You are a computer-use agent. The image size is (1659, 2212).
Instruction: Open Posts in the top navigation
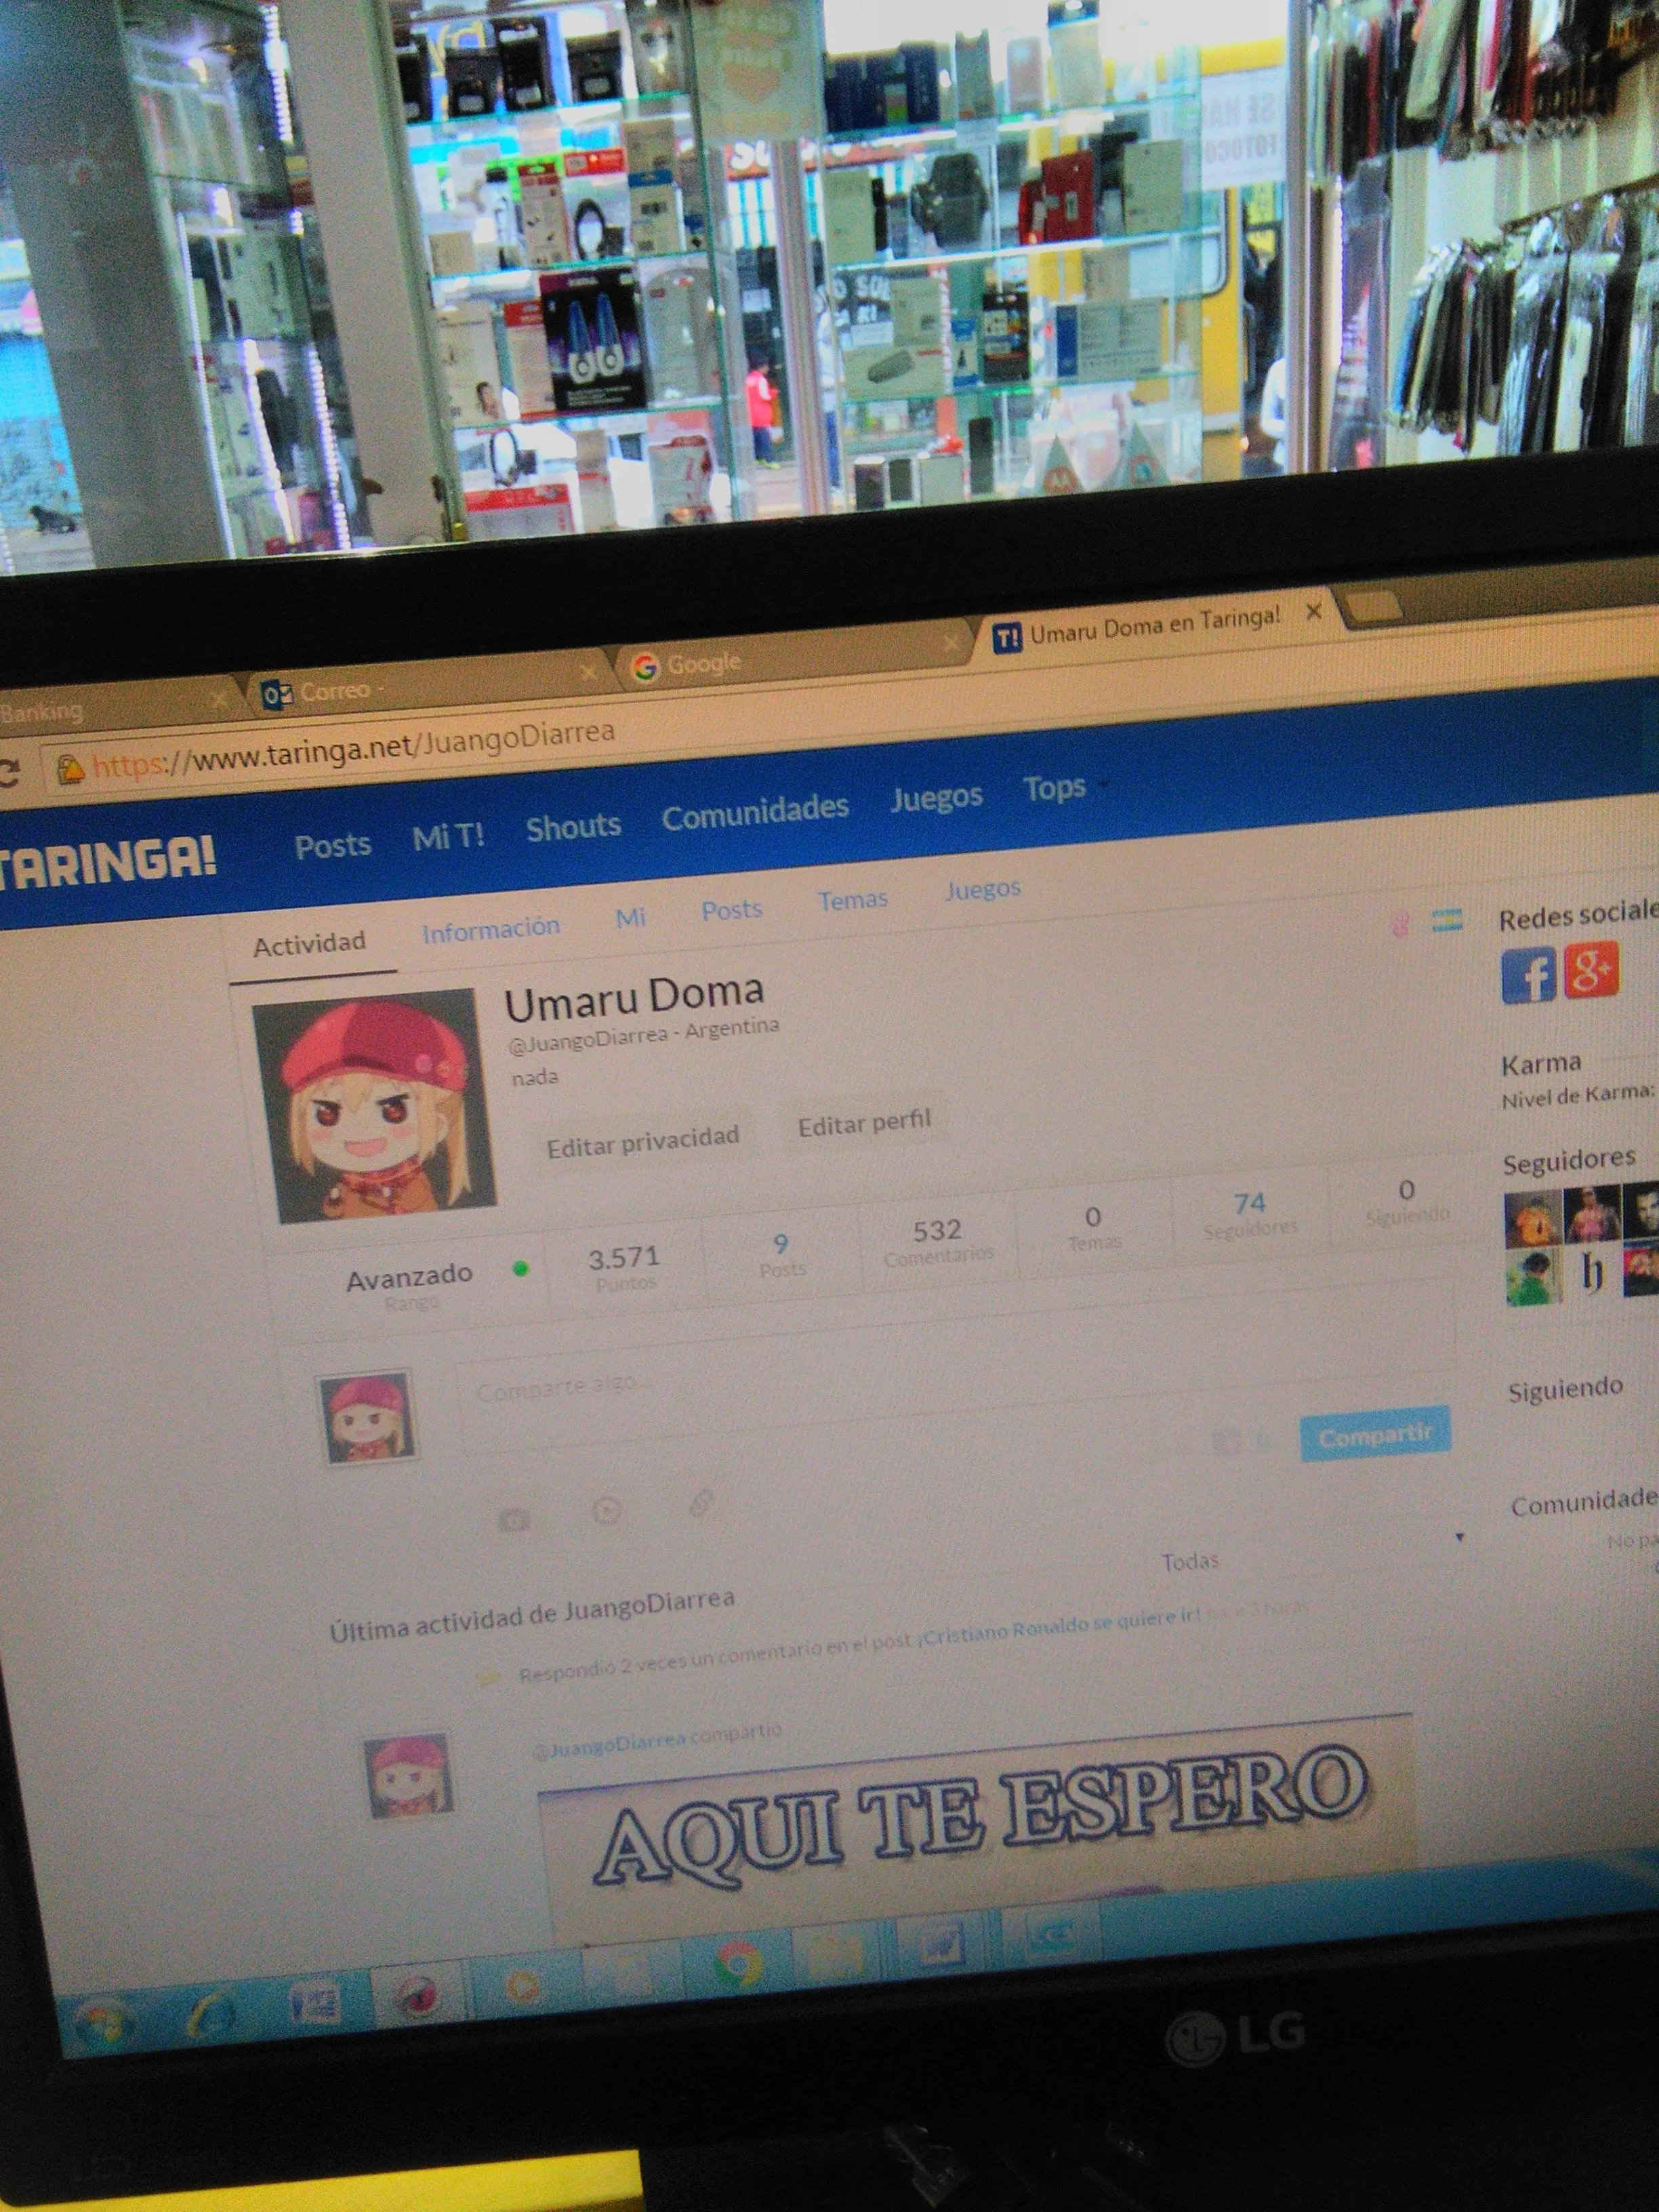pyautogui.click(x=333, y=845)
